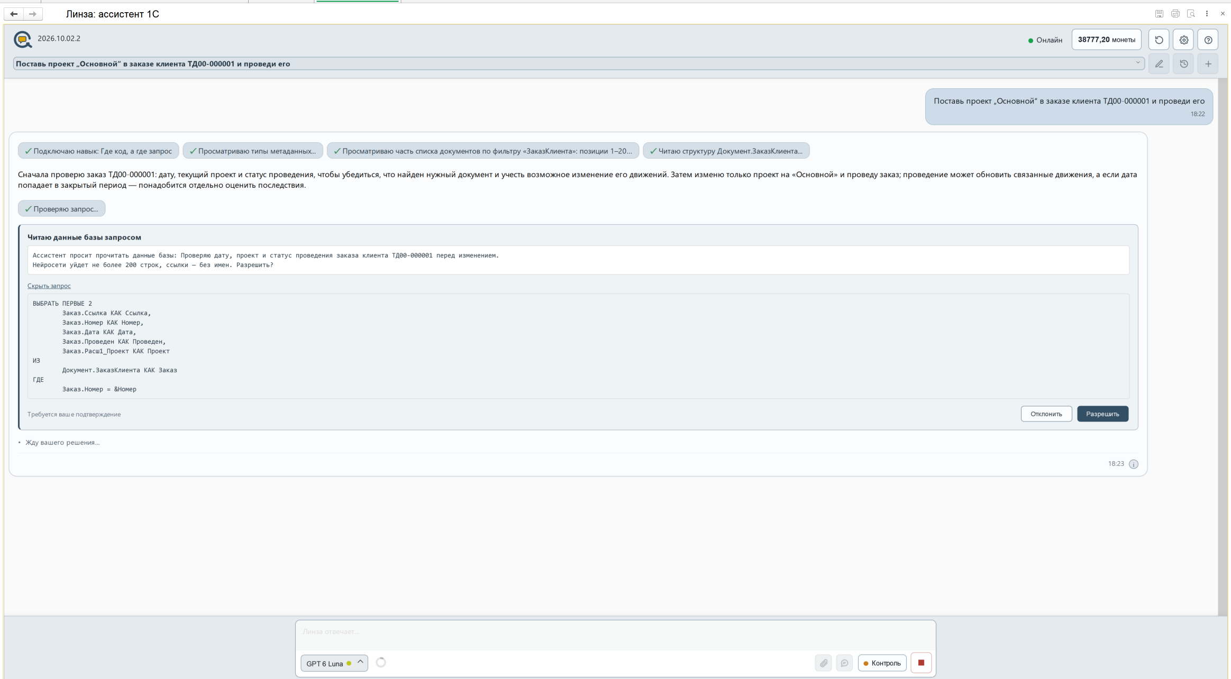Show message info icon next to 18:23
This screenshot has width=1231, height=679.
coord(1133,464)
